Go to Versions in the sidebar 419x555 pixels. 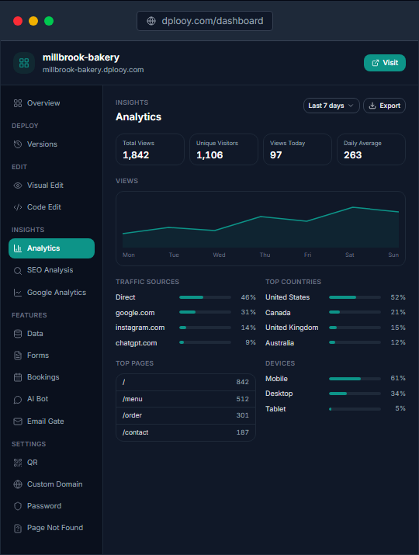[x=52, y=144]
